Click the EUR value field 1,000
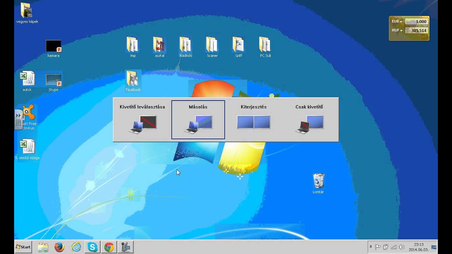 coord(416,22)
